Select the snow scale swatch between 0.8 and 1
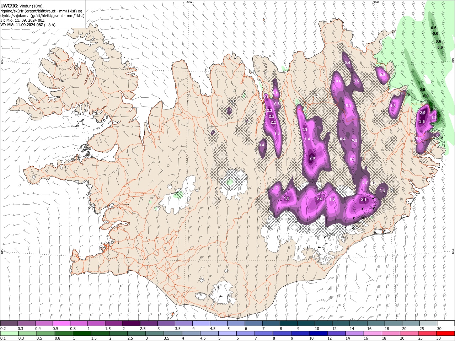The image size is (455, 341). click(x=79, y=324)
